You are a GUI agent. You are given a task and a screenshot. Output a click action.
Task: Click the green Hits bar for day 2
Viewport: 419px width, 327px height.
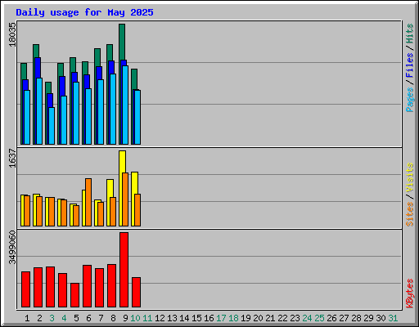(36, 51)
